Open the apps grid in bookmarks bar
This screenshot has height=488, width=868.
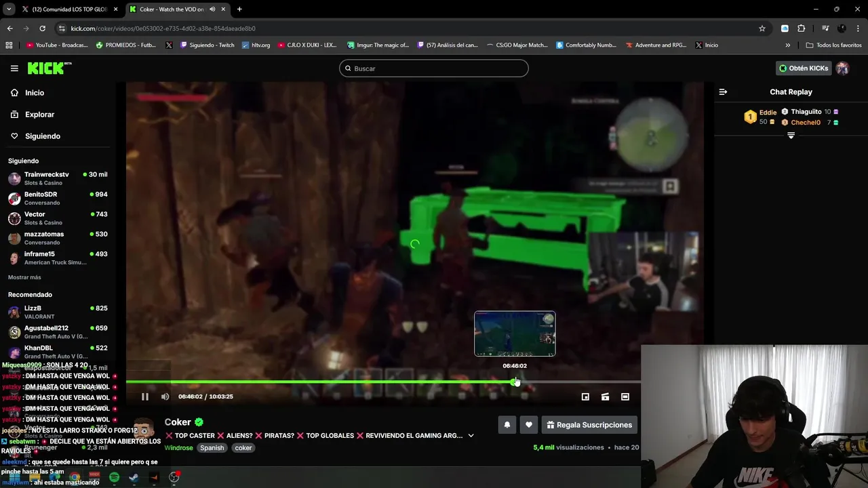(x=9, y=45)
